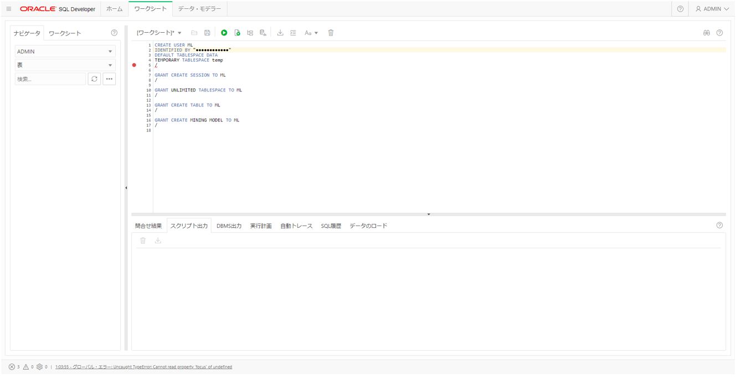This screenshot has width=736, height=378.
Task: Clear the worksheet with the trash icon
Action: [331, 33]
